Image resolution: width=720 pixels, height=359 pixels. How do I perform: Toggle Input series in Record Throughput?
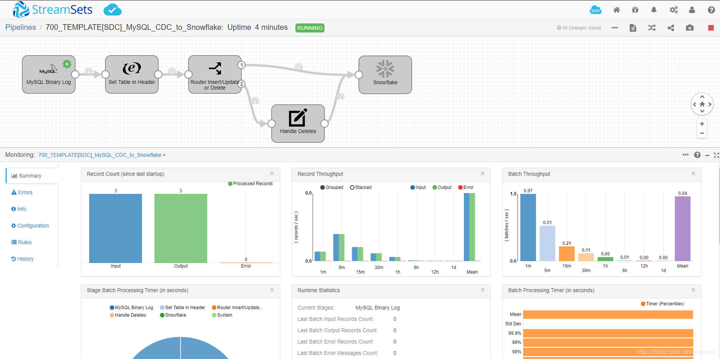[x=418, y=187]
